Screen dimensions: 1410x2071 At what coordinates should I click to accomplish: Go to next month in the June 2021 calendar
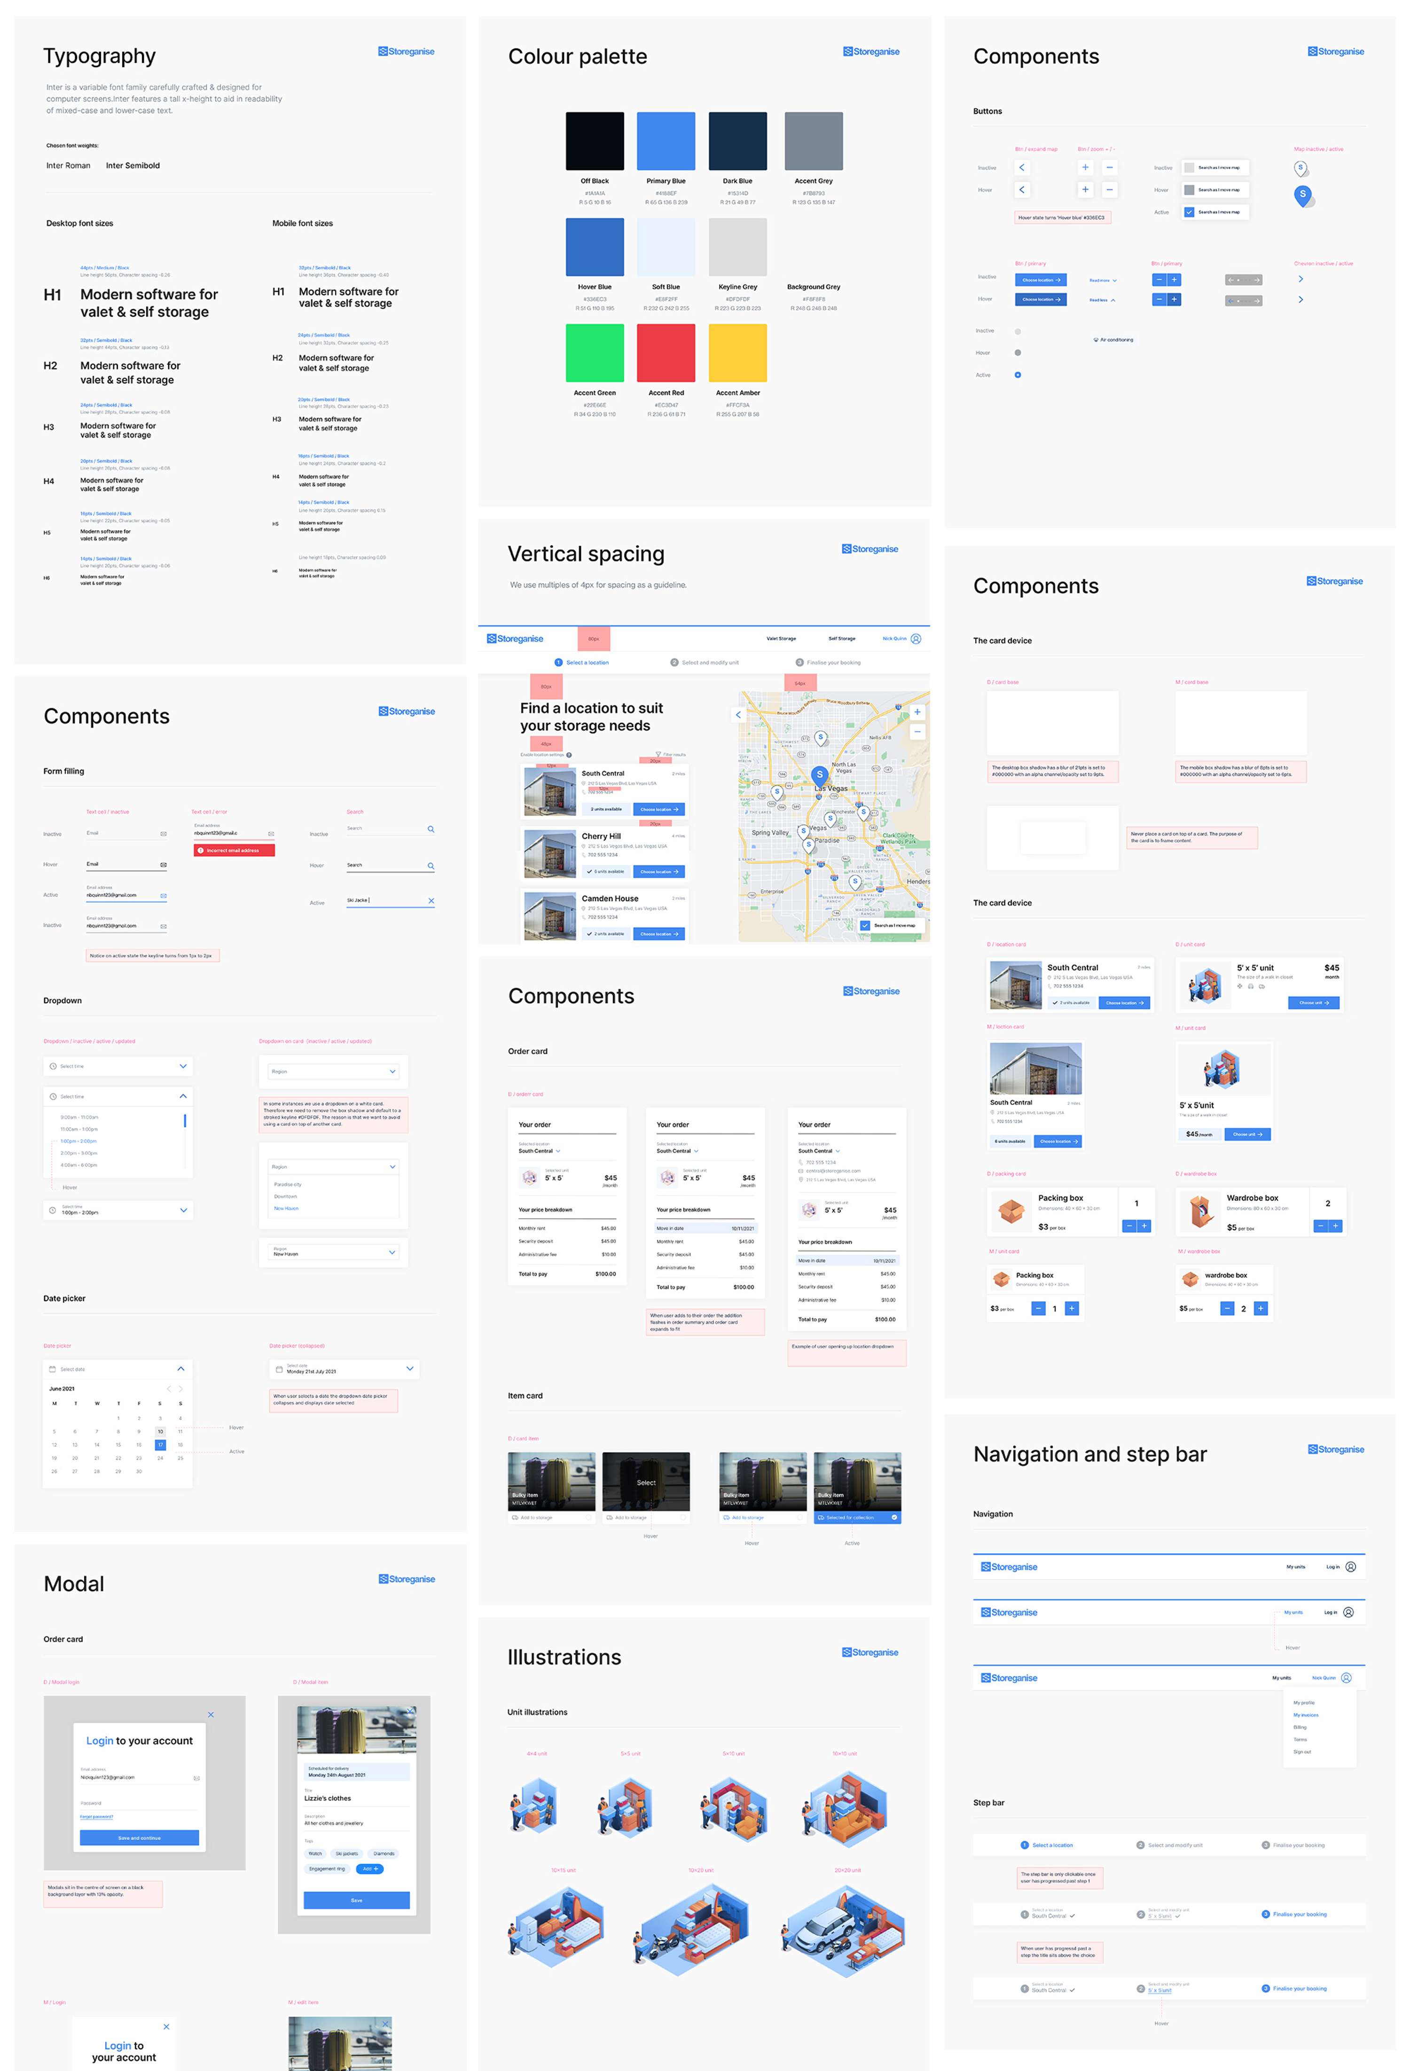click(x=181, y=1388)
